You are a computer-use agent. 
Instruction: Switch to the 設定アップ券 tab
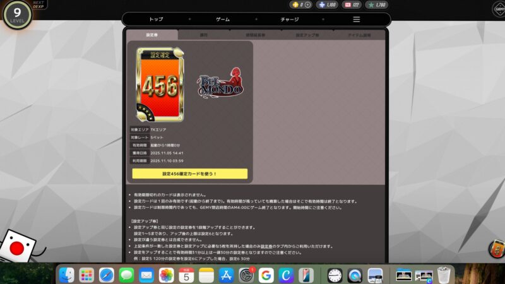tap(307, 35)
